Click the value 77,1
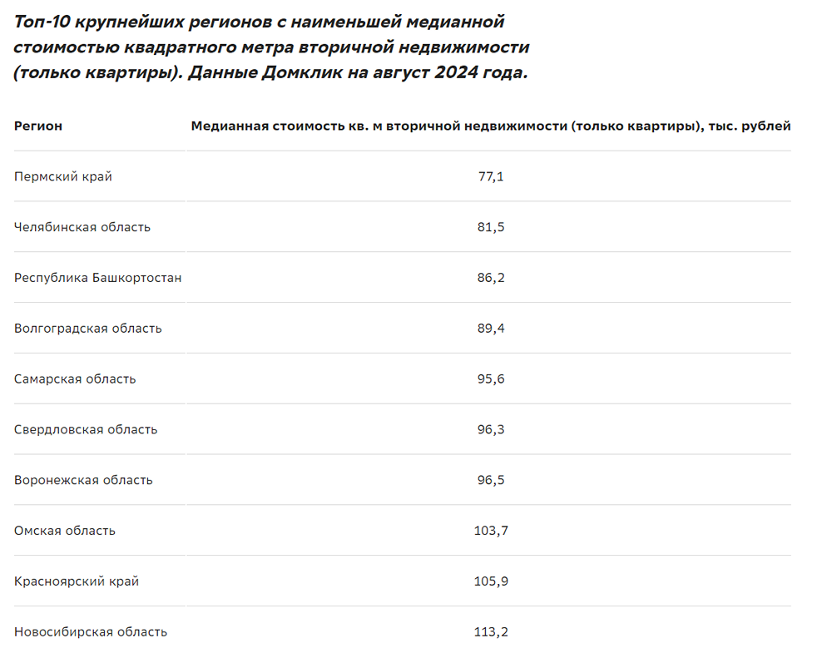This screenshot has height=648, width=832. click(x=491, y=176)
